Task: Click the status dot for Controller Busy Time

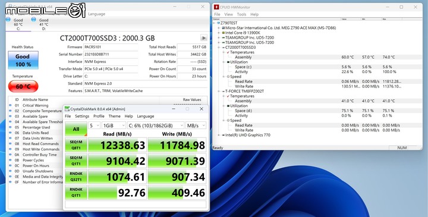Action: click(10, 155)
